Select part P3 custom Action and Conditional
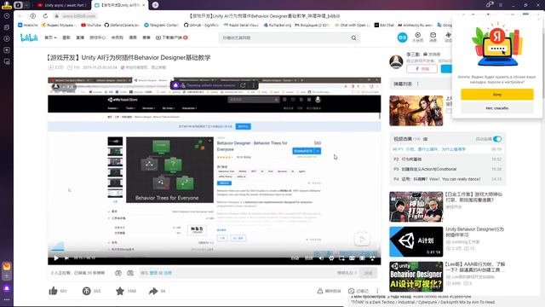 coord(447,169)
